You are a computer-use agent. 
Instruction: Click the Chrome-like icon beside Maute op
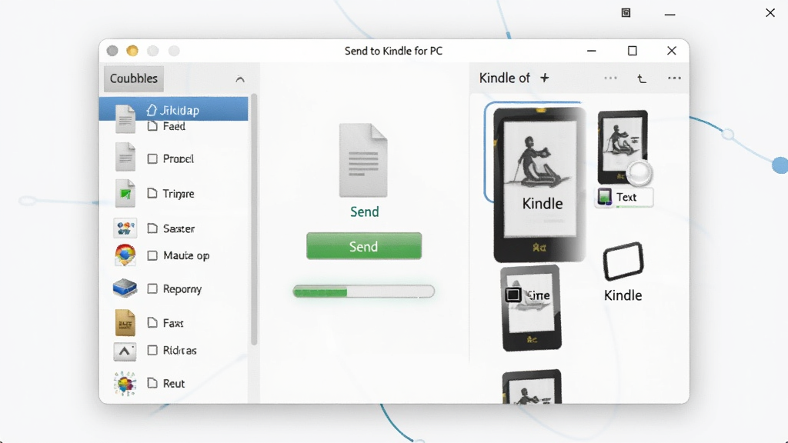coord(125,255)
